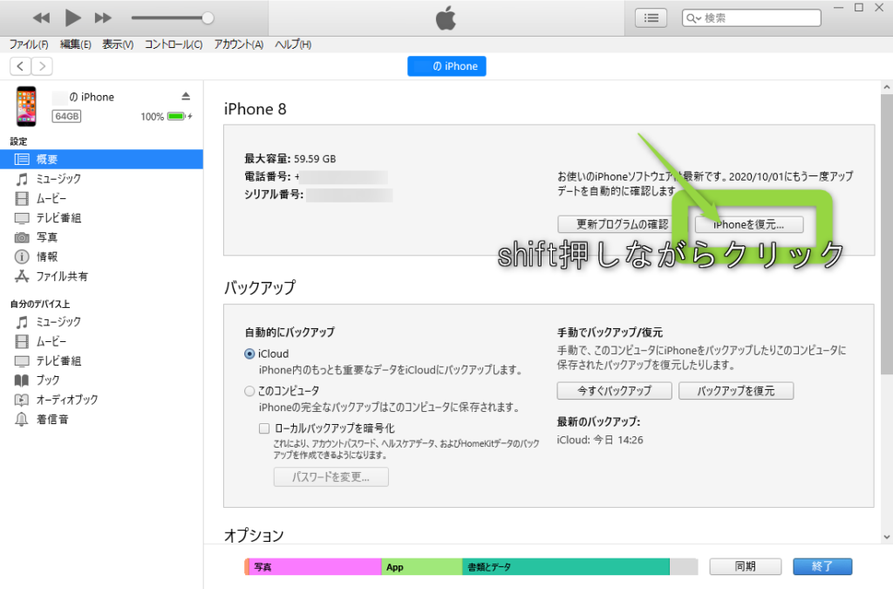Open ファイル共有 in the sidebar
Image resolution: width=893 pixels, height=589 pixels.
click(x=101, y=277)
